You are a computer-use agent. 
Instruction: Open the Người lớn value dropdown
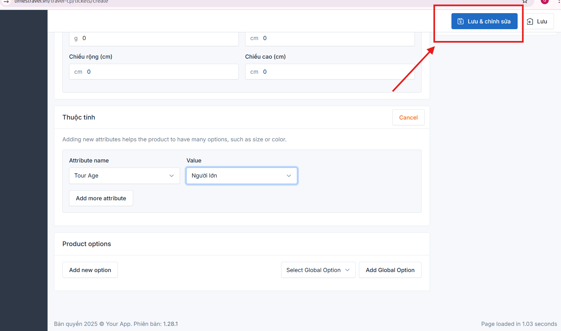[242, 176]
